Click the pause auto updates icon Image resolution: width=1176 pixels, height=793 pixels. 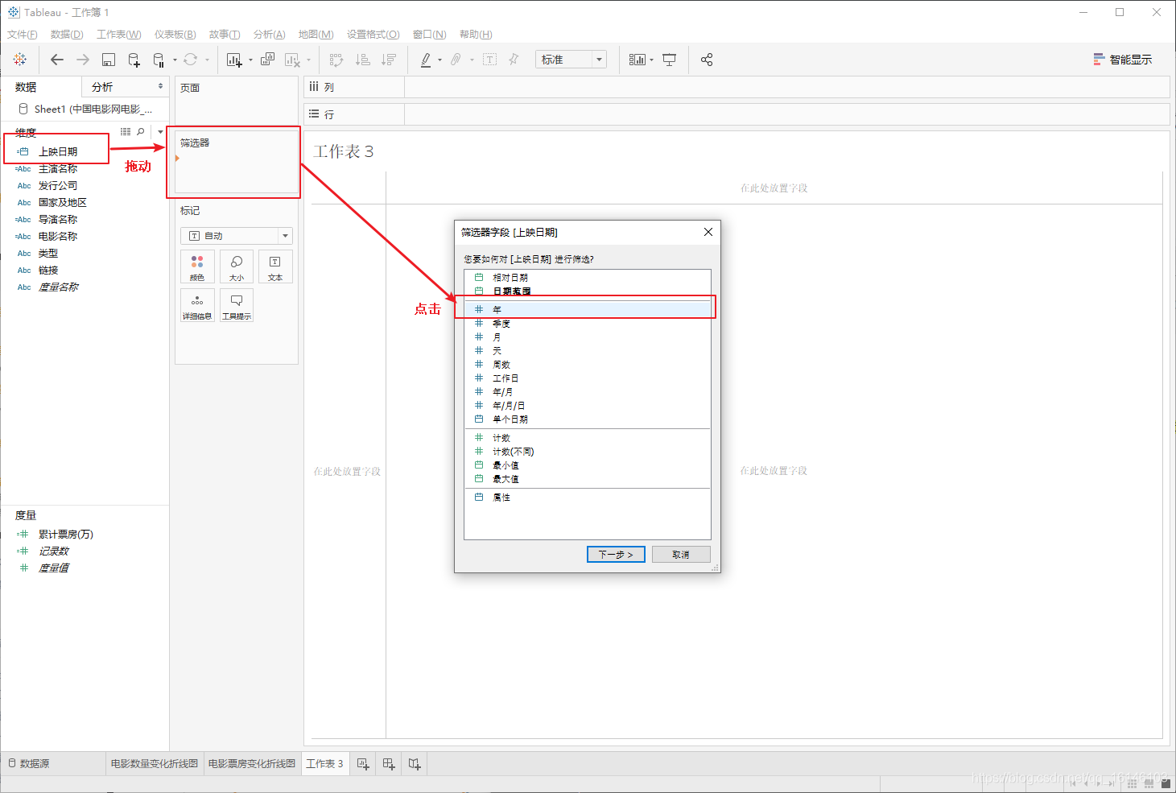tap(159, 60)
